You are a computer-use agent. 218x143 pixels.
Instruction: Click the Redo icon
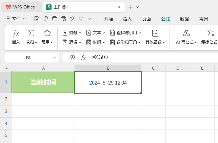pyautogui.click(x=81, y=19)
